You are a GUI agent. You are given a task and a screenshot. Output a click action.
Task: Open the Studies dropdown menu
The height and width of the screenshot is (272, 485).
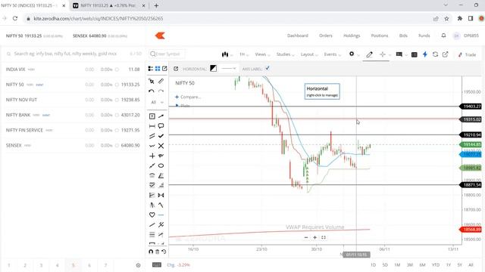(x=285, y=54)
